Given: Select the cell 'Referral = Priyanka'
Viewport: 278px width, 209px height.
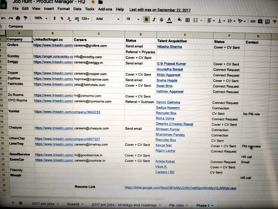Looking at the screenshot, I should pyautogui.click(x=140, y=52).
